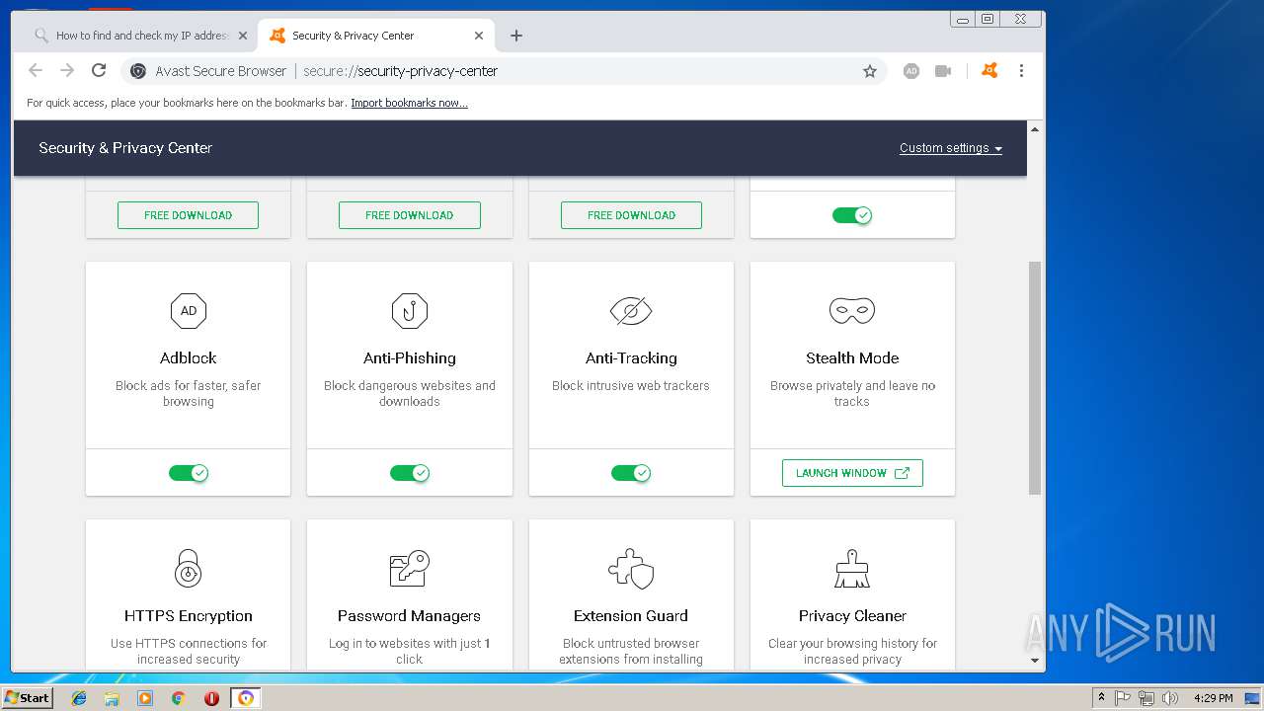This screenshot has height=711, width=1264.
Task: Click the Password Managers key icon
Action: pos(410,569)
